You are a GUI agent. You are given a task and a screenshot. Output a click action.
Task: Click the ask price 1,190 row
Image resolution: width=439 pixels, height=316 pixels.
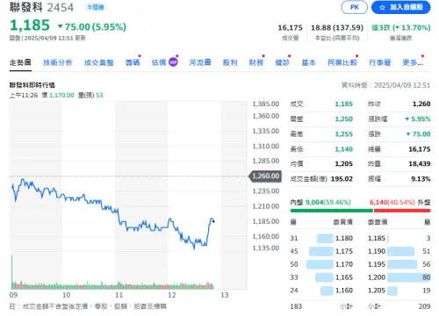point(399,251)
